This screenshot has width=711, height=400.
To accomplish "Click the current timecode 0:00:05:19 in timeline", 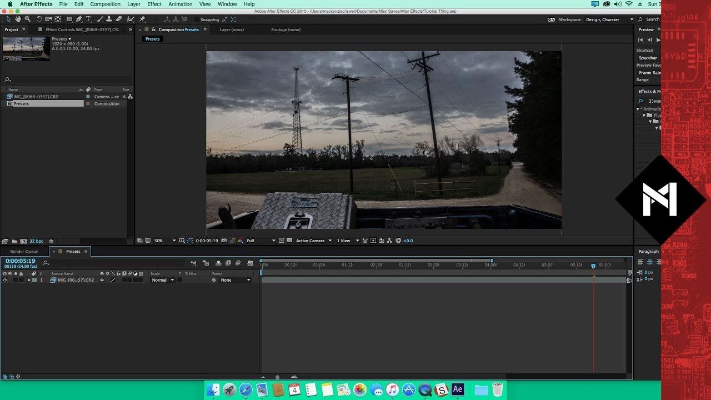I will click(x=21, y=261).
